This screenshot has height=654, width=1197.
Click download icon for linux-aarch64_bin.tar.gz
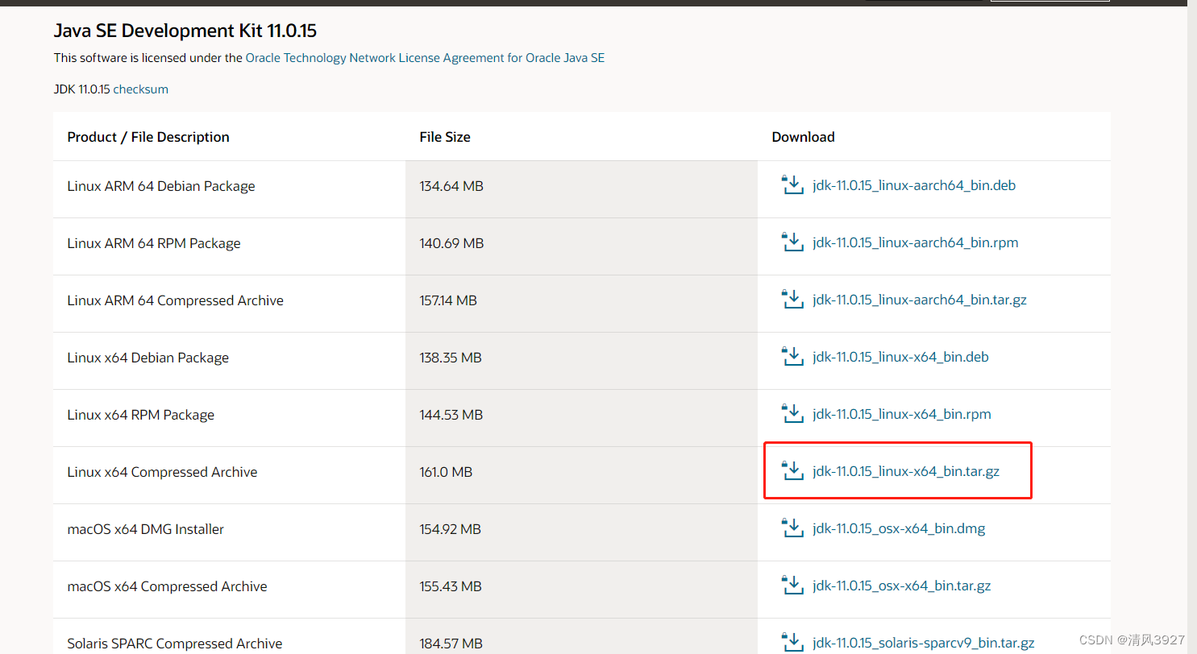coord(793,299)
